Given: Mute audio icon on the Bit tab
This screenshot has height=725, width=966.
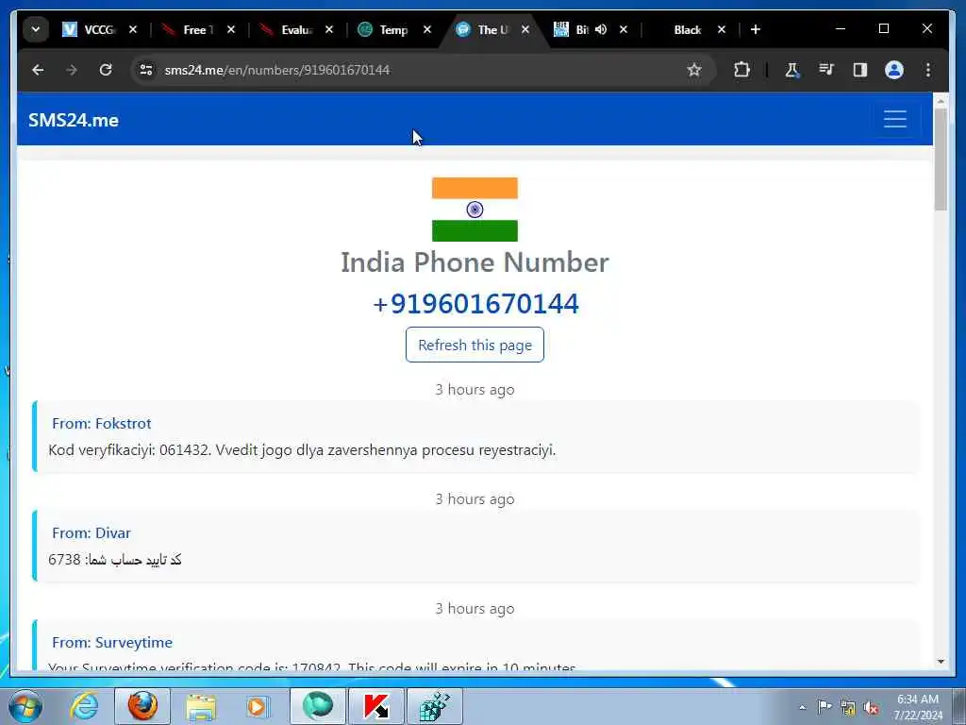Looking at the screenshot, I should [x=601, y=29].
